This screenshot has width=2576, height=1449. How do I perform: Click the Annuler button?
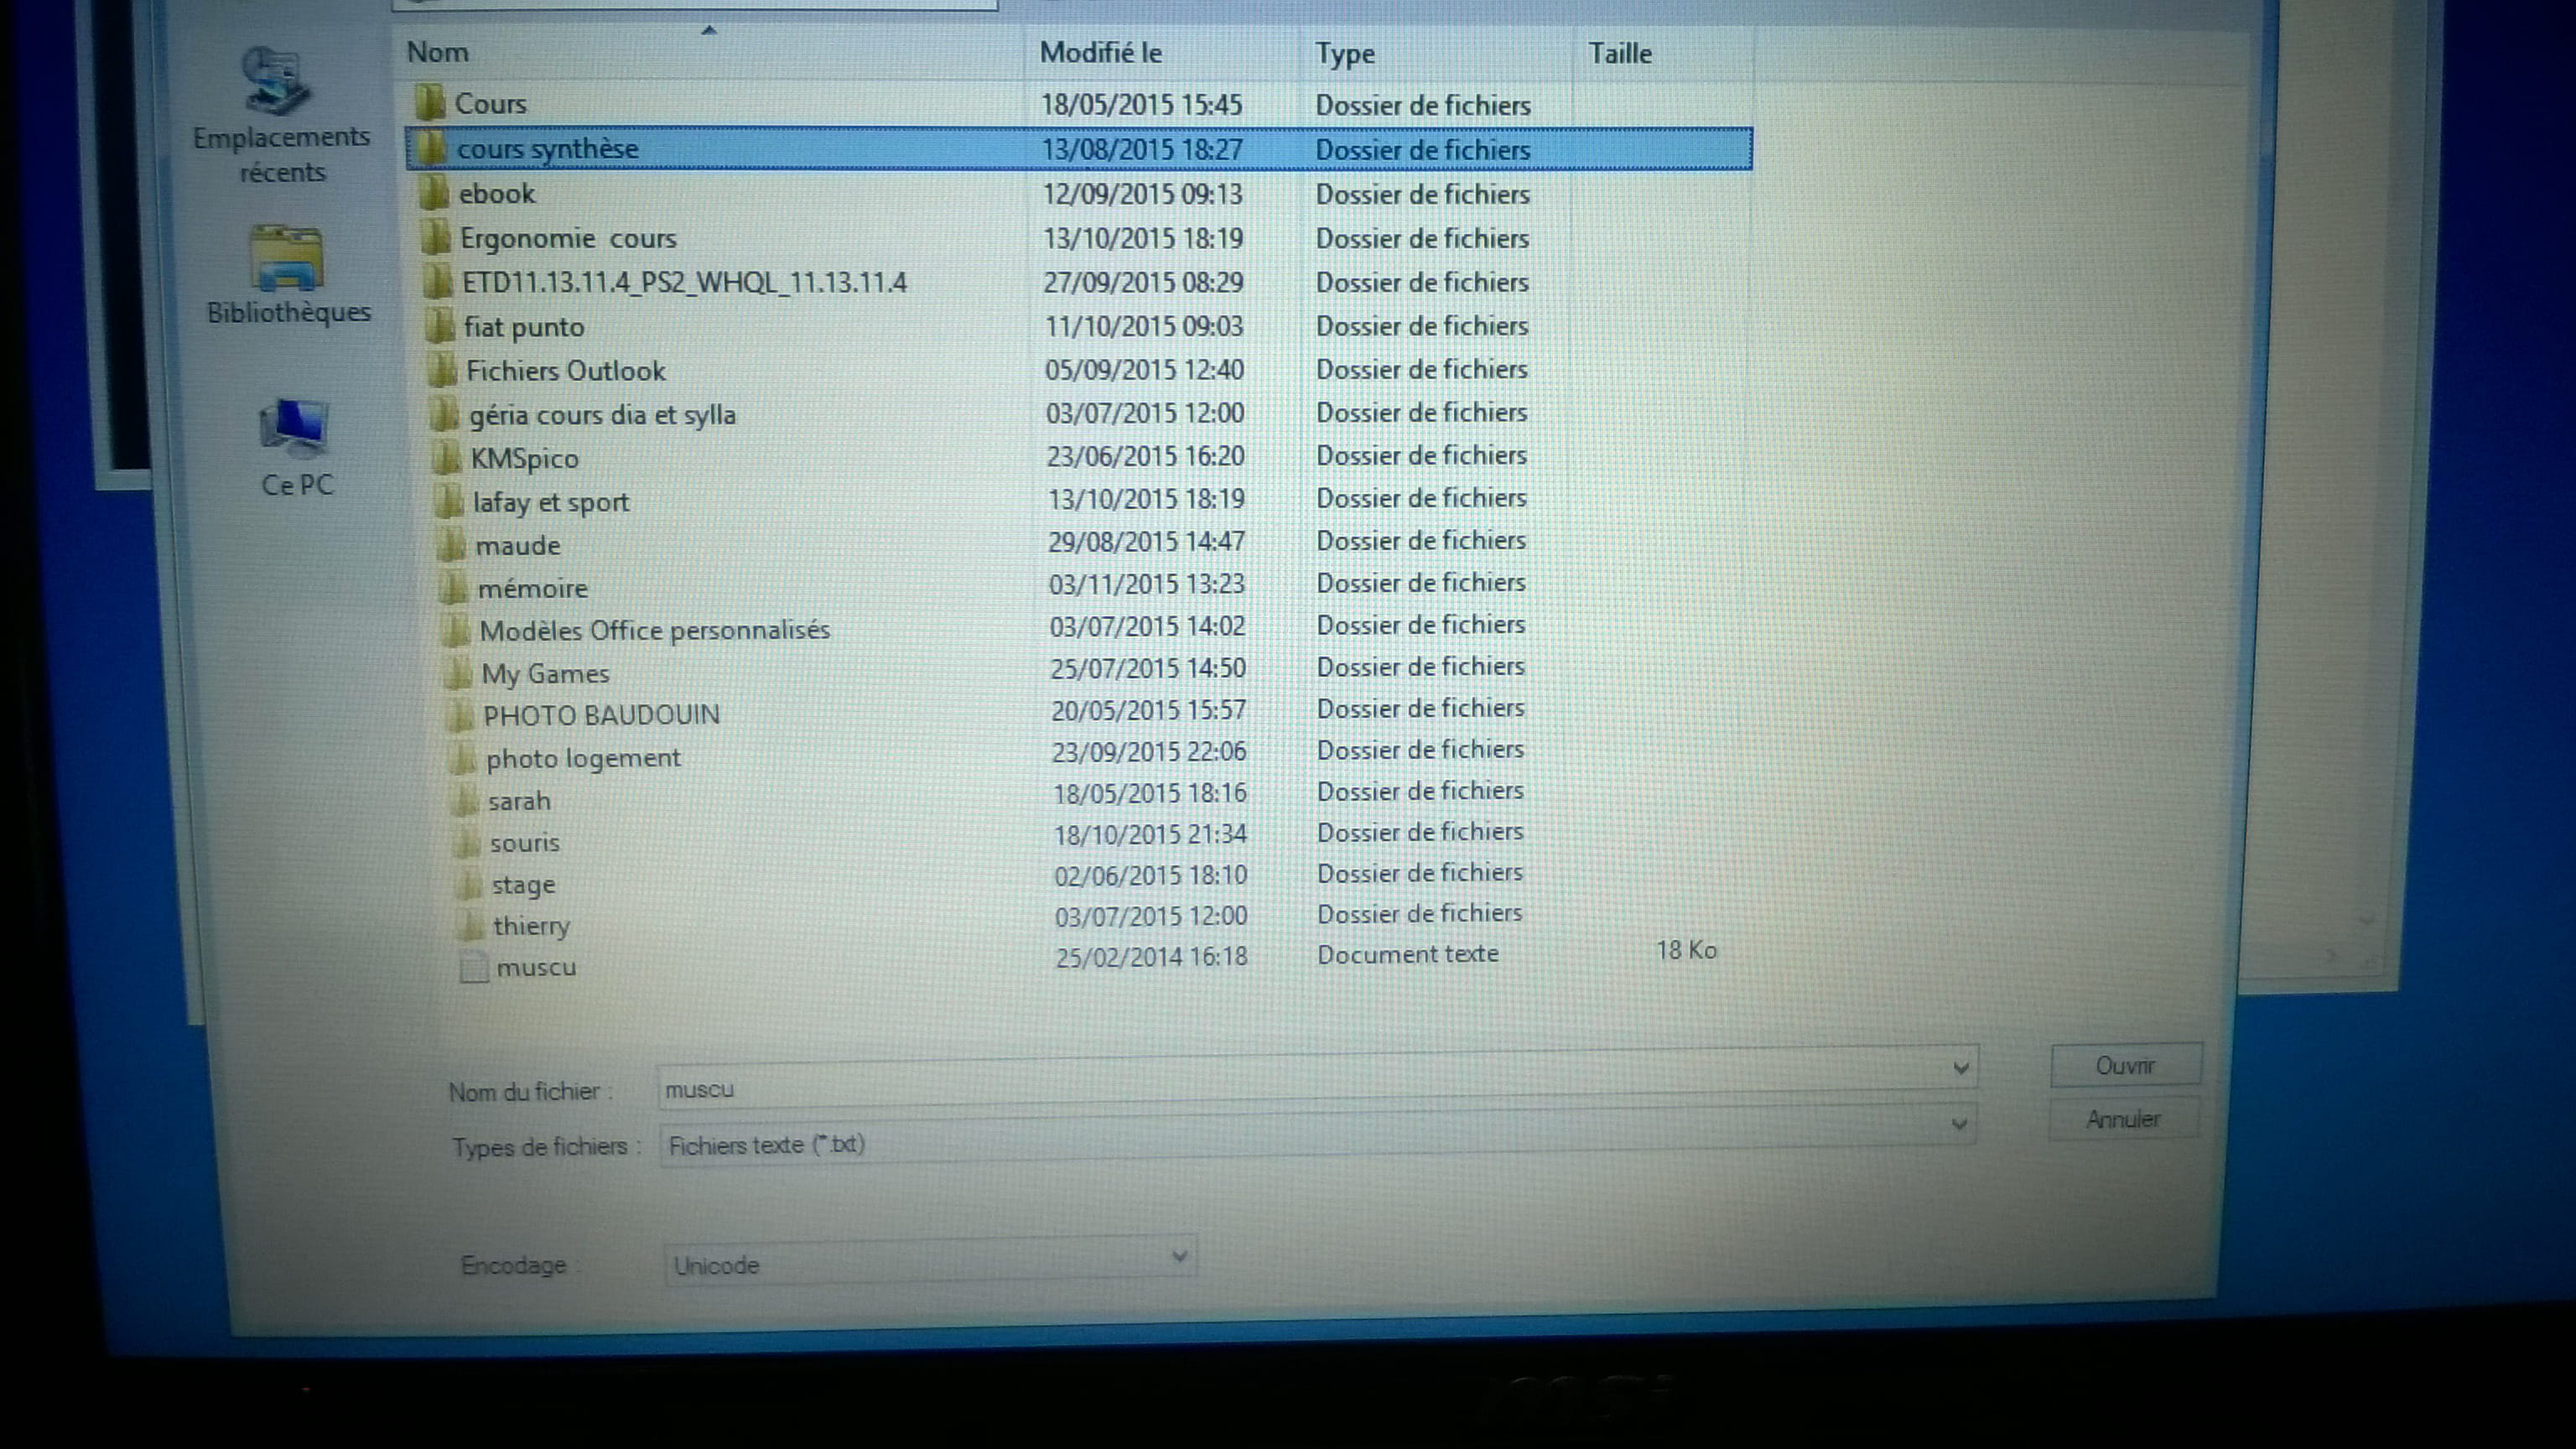[x=2123, y=1119]
